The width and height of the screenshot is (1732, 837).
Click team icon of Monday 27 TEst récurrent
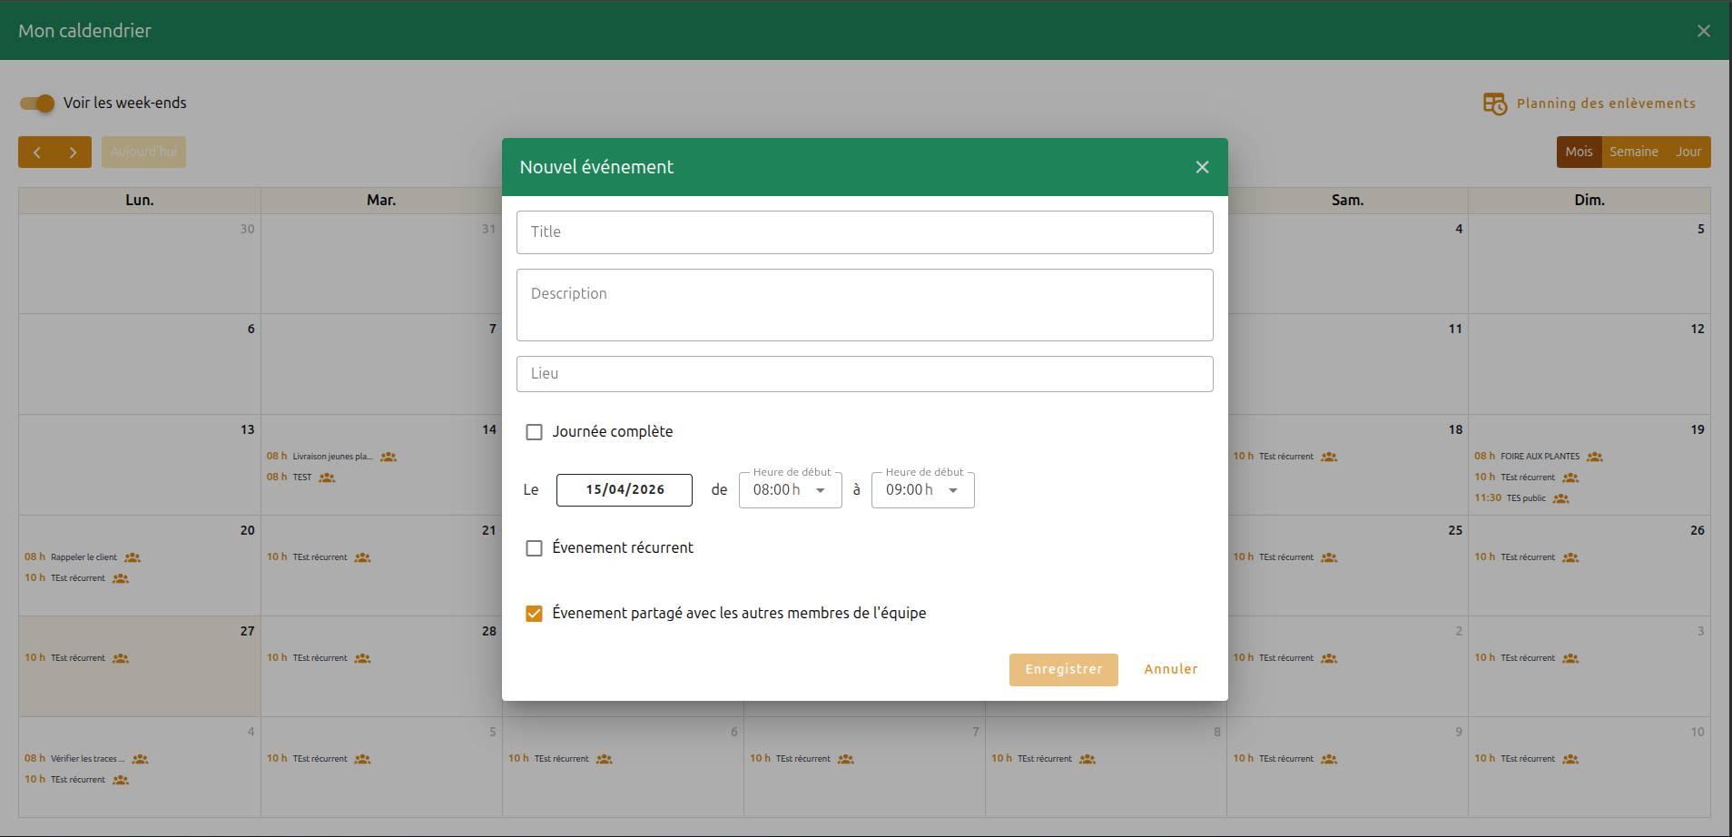(x=121, y=658)
